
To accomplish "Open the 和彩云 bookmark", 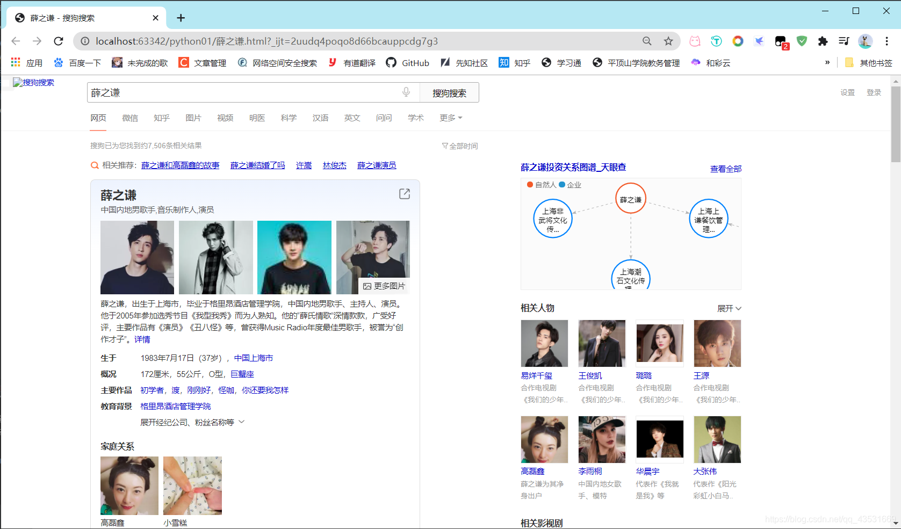I will point(711,63).
